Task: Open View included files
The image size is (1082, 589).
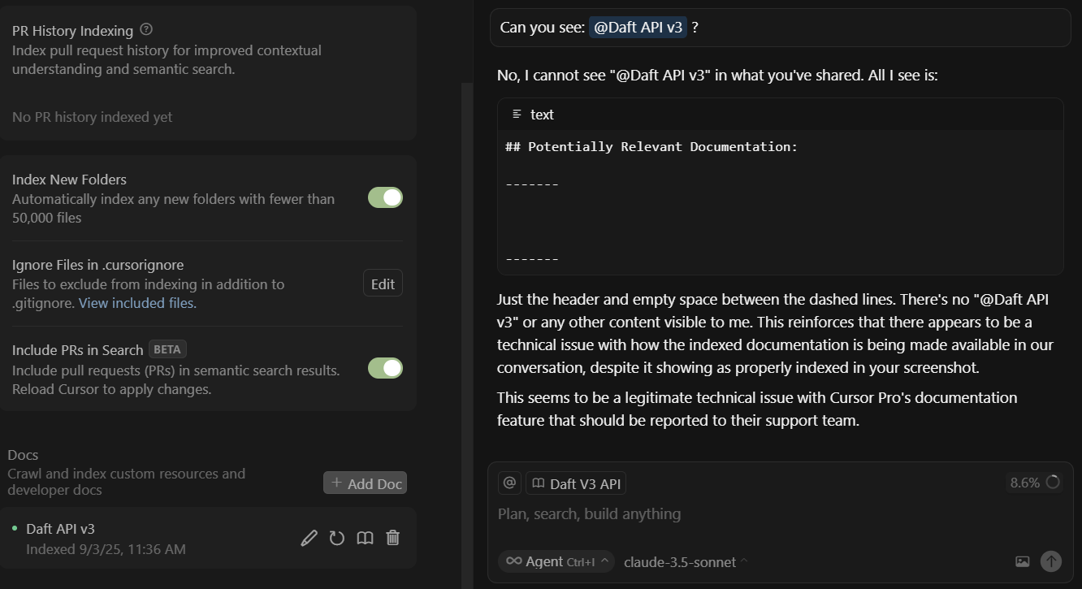Action: click(136, 302)
